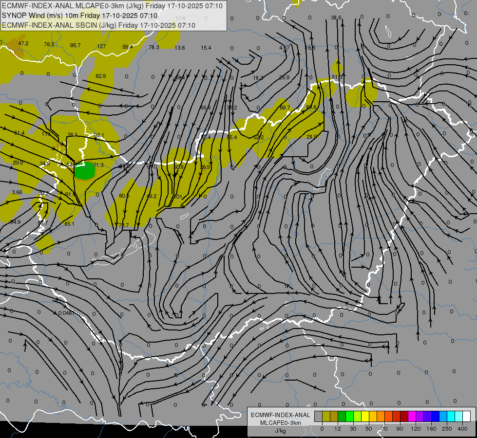477x438 pixels.
Task: Click map value 55.4
Action: [232, 137]
